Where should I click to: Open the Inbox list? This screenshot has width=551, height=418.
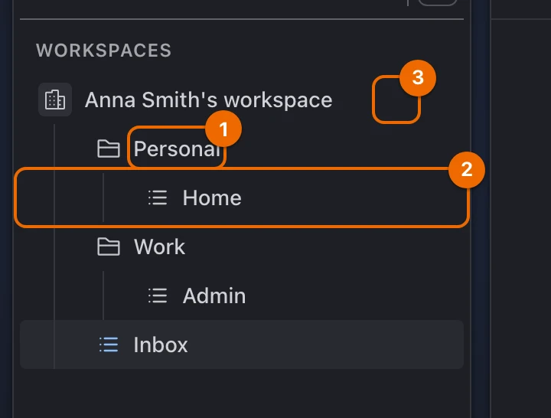click(242, 345)
